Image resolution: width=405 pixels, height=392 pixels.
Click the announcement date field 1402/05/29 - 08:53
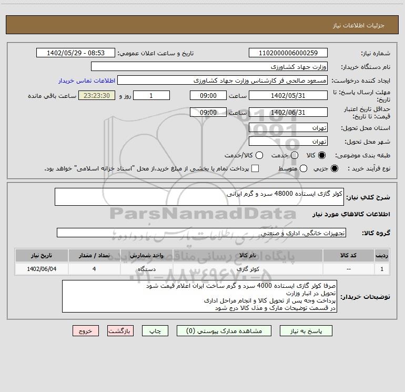(76, 53)
